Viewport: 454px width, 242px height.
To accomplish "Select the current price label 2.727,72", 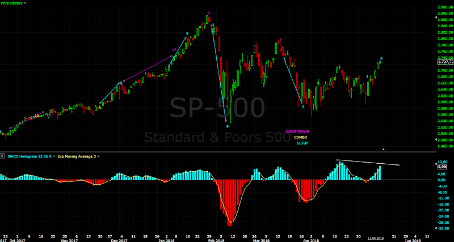I will [x=445, y=62].
